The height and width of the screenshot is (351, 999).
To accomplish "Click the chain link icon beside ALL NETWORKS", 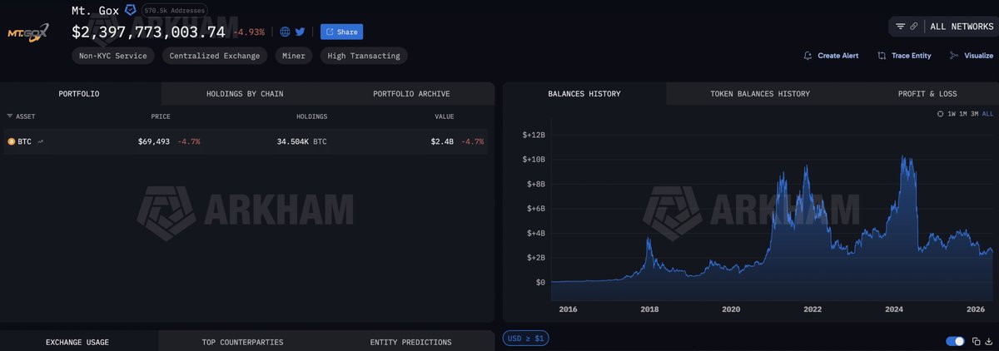I will 914,27.
